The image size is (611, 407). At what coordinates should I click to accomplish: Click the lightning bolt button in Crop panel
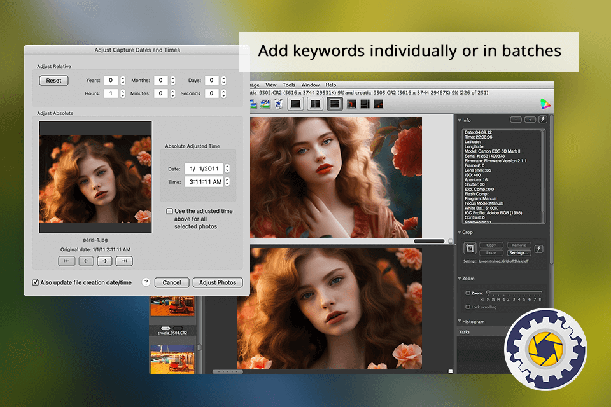539,249
